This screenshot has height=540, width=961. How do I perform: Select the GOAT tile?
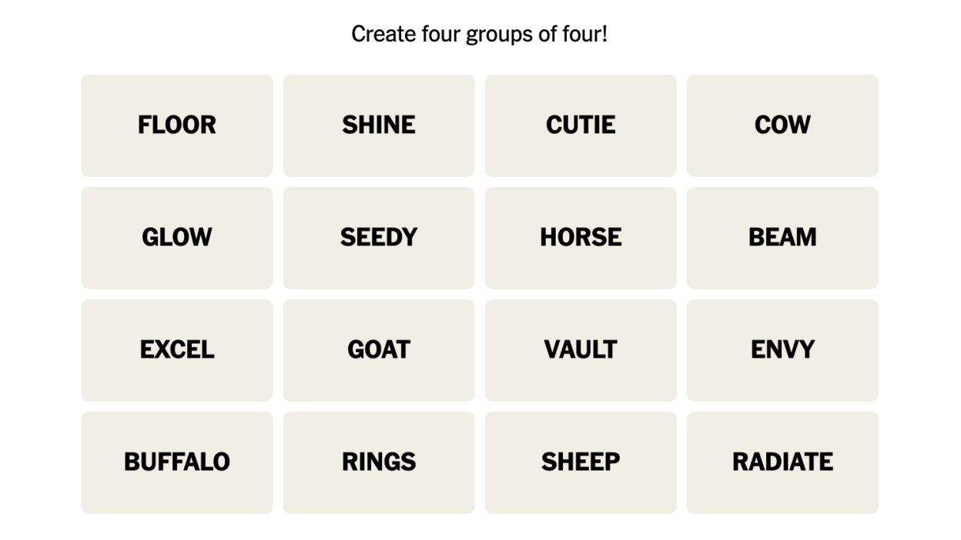pyautogui.click(x=378, y=350)
